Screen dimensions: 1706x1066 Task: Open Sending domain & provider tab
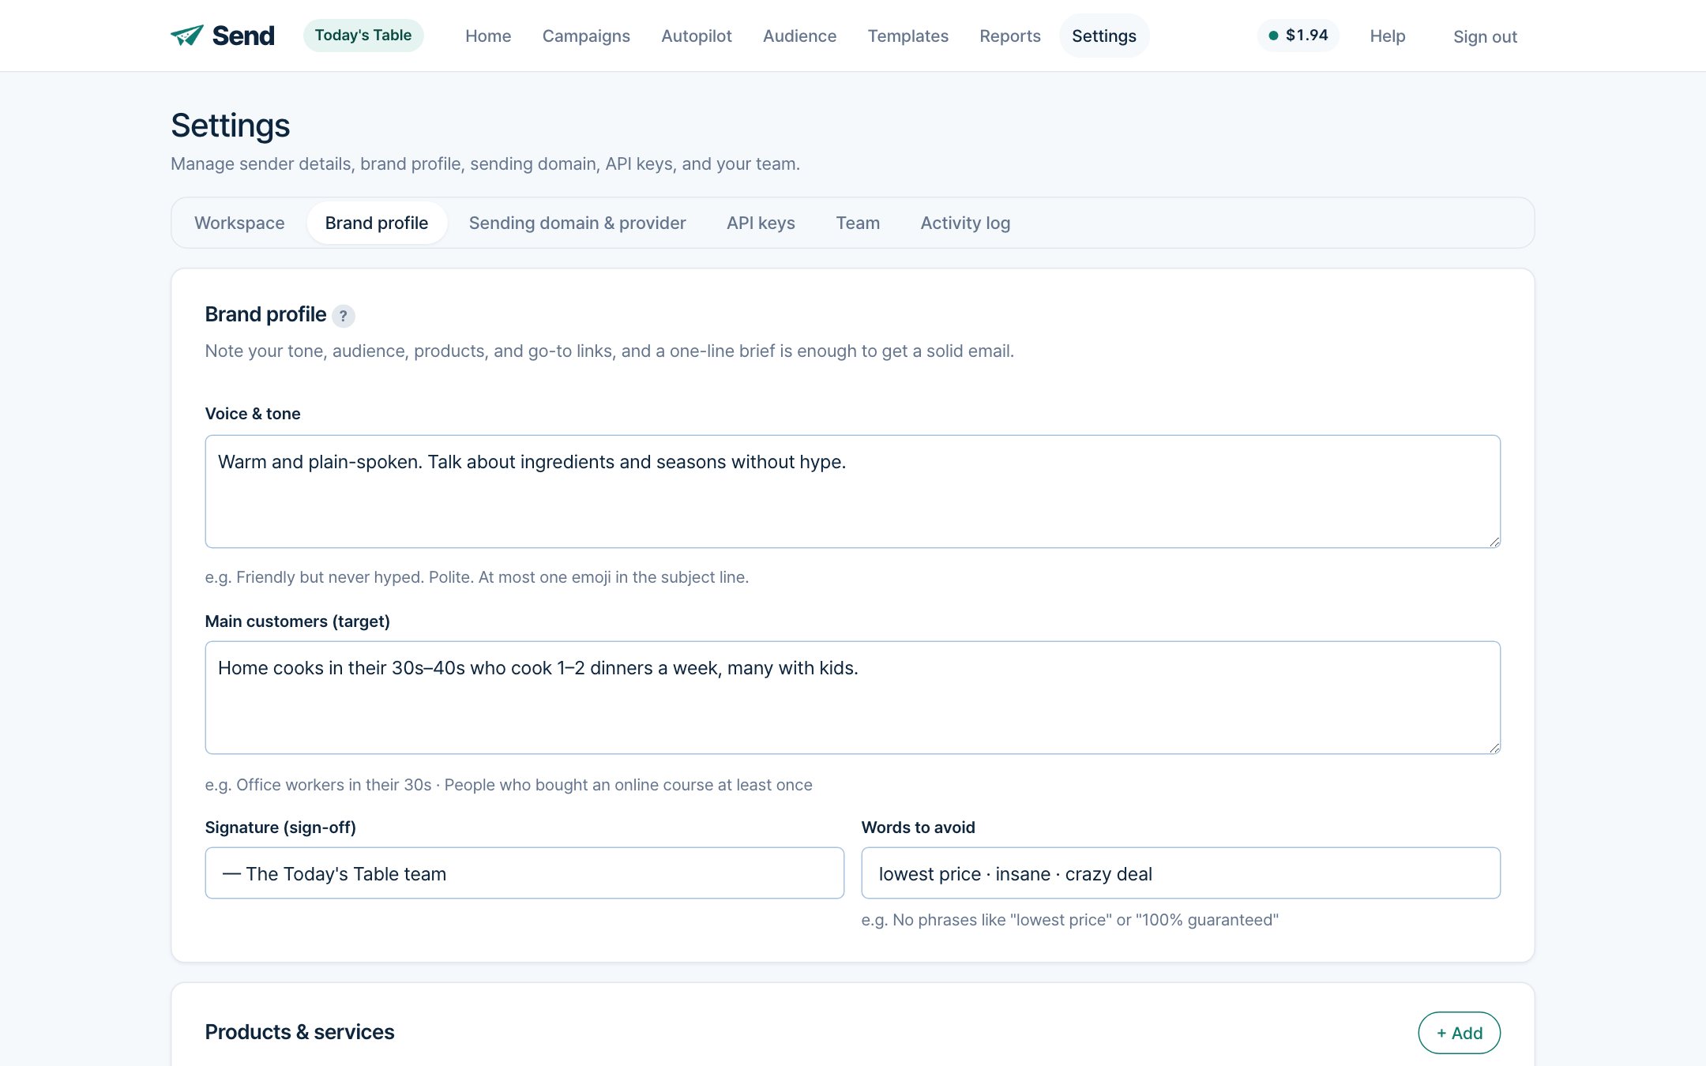(577, 223)
